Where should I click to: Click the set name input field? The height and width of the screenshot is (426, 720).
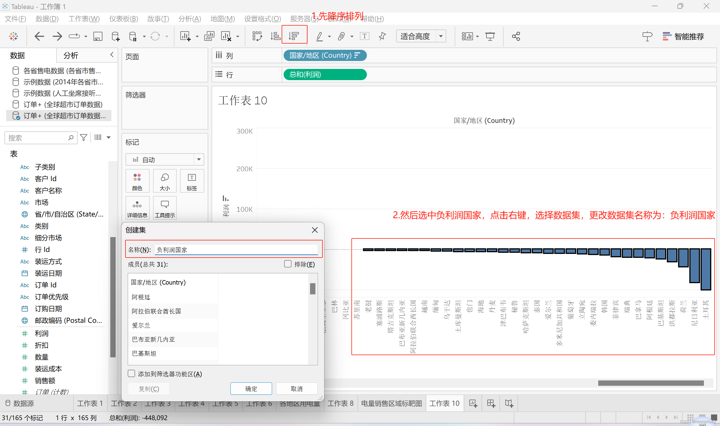(x=236, y=250)
